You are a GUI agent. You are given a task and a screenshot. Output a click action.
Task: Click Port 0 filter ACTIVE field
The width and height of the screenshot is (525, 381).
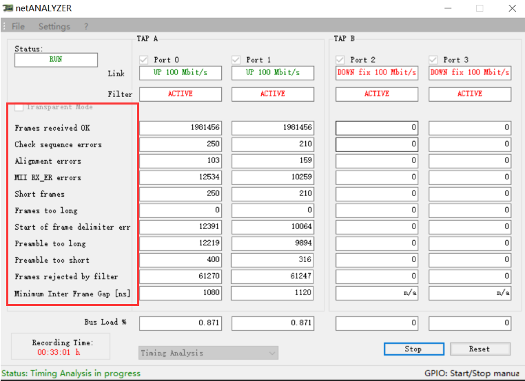(x=181, y=94)
